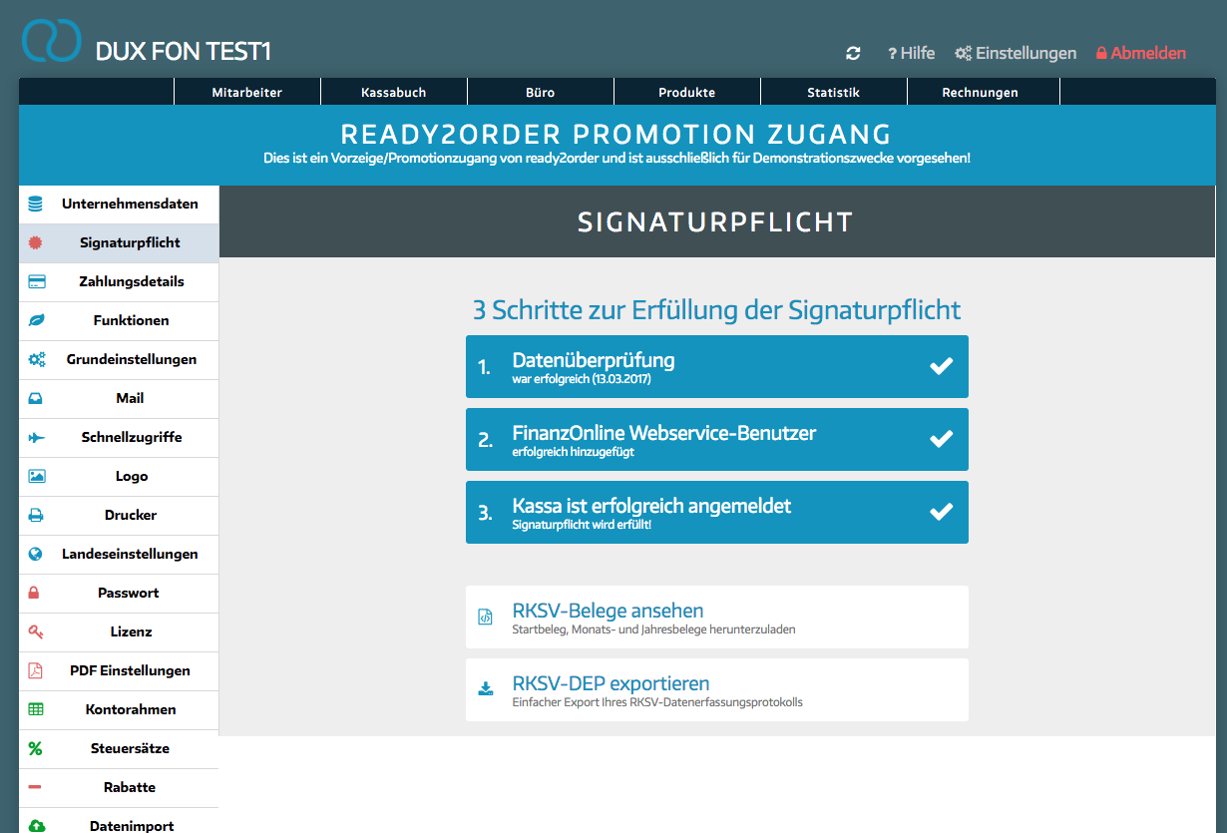The height and width of the screenshot is (833, 1227).
Task: Click the Passwort lock icon
Action: 34,593
